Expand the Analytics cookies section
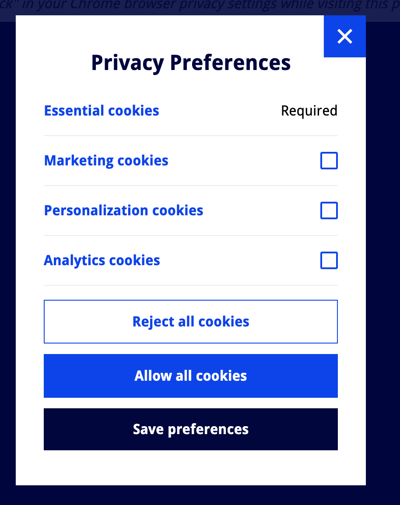This screenshot has height=505, width=400. (102, 260)
